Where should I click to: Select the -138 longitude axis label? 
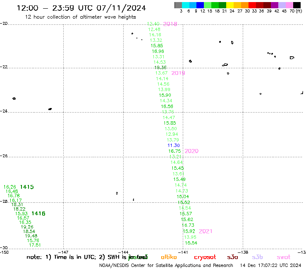[x=243, y=252]
